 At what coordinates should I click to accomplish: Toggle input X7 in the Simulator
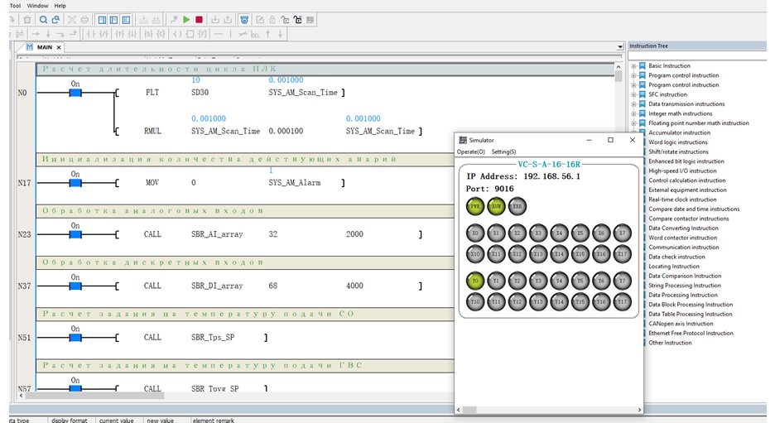[x=623, y=233]
